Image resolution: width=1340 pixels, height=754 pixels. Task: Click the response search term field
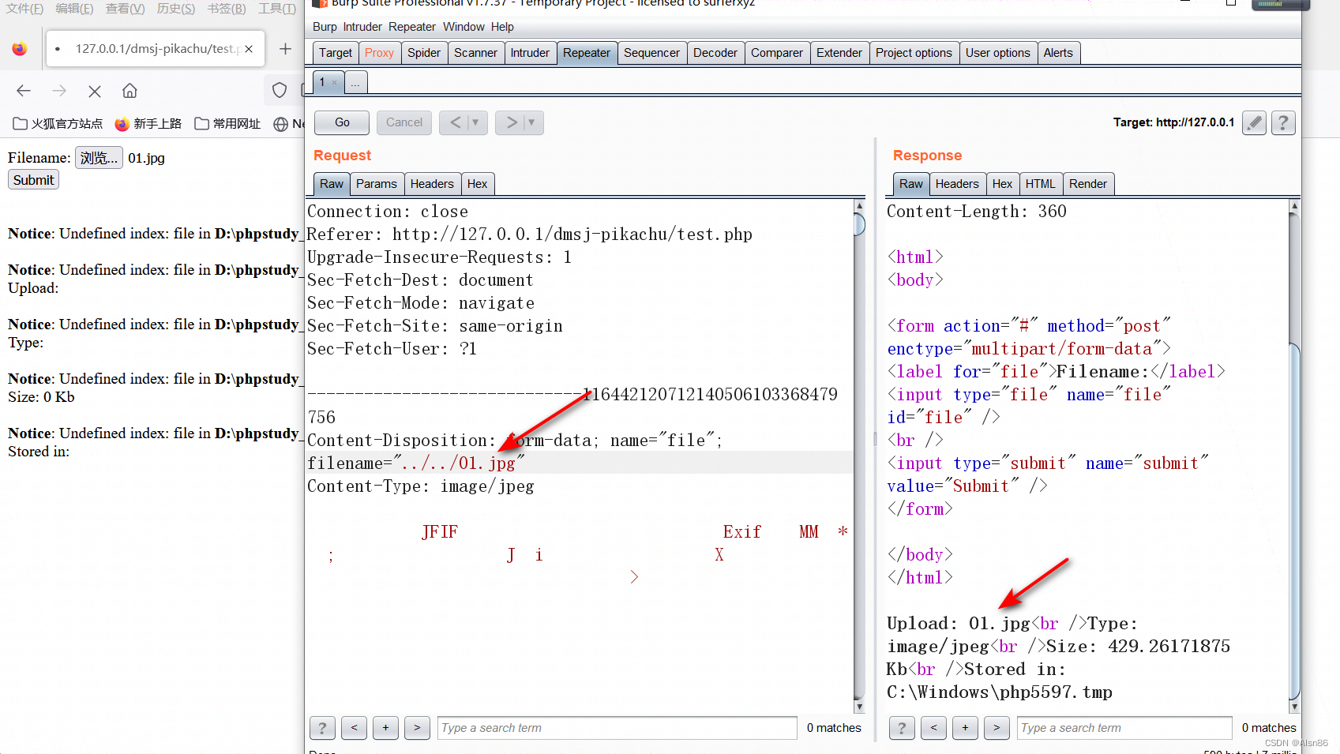click(x=1124, y=728)
